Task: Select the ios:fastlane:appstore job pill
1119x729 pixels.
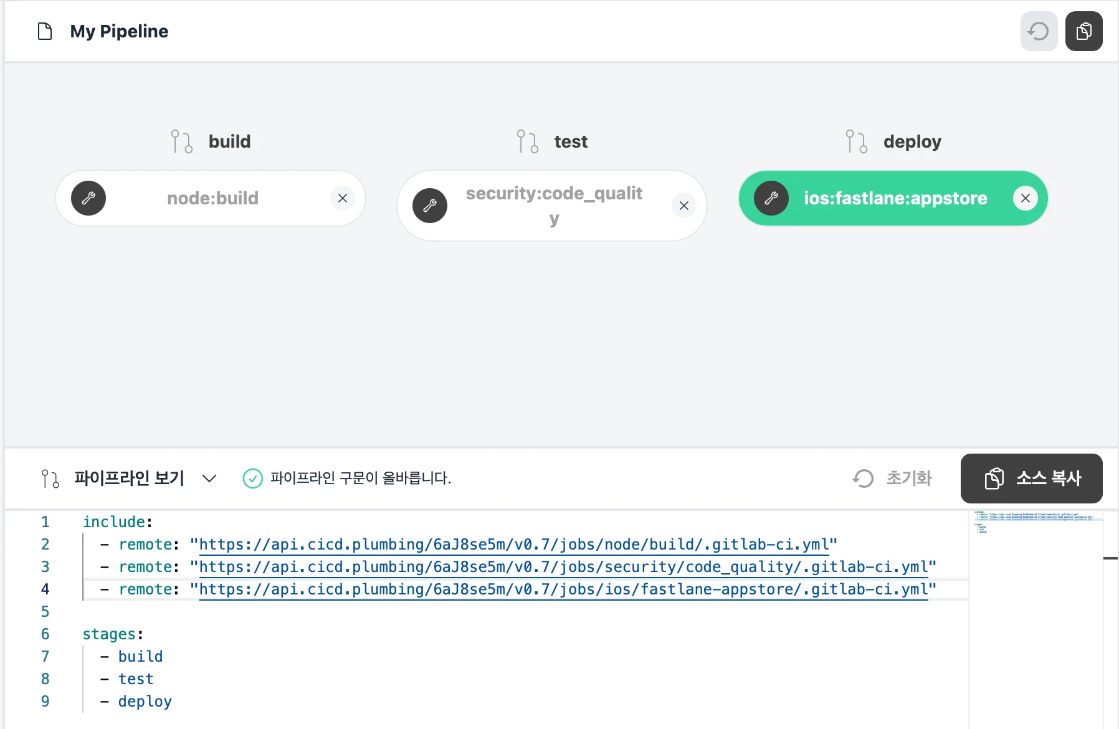Action: pyautogui.click(x=895, y=198)
